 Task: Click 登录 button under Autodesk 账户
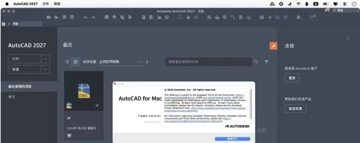coord(292,78)
